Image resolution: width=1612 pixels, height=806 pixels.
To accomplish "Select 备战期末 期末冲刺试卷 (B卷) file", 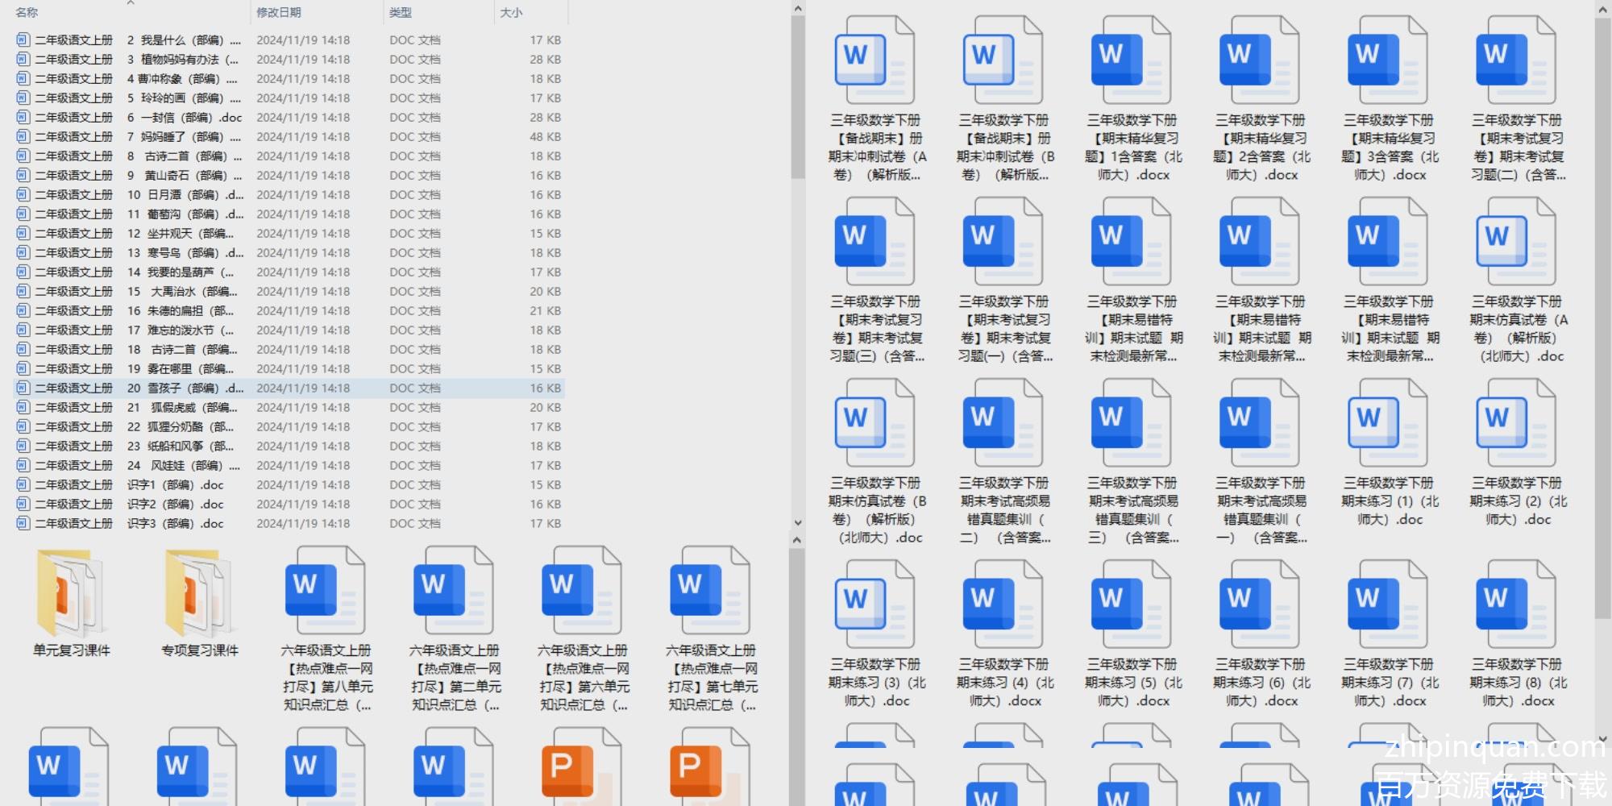I will (x=1003, y=62).
